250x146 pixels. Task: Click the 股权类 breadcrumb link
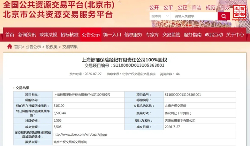coord(51,47)
